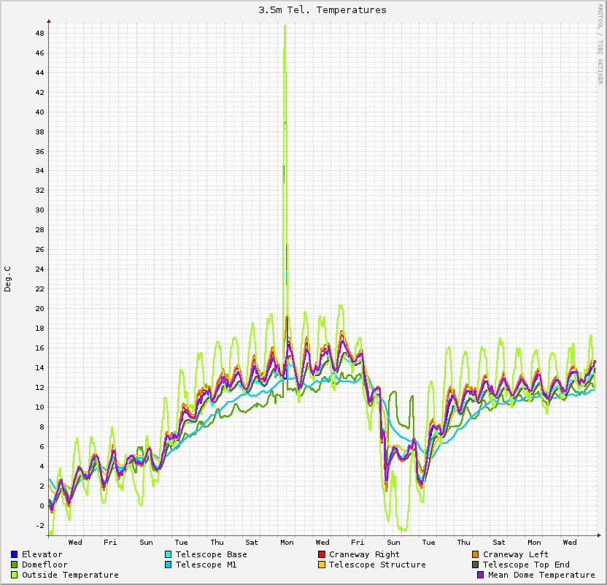Click the blue Elevator legend swatch
This screenshot has height=585, width=607.
pyautogui.click(x=15, y=554)
